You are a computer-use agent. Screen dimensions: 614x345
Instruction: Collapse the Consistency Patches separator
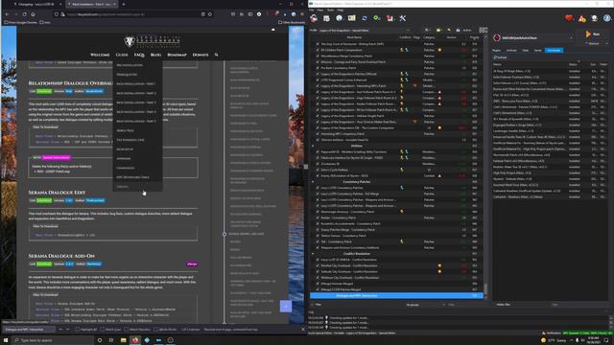click(x=313, y=182)
